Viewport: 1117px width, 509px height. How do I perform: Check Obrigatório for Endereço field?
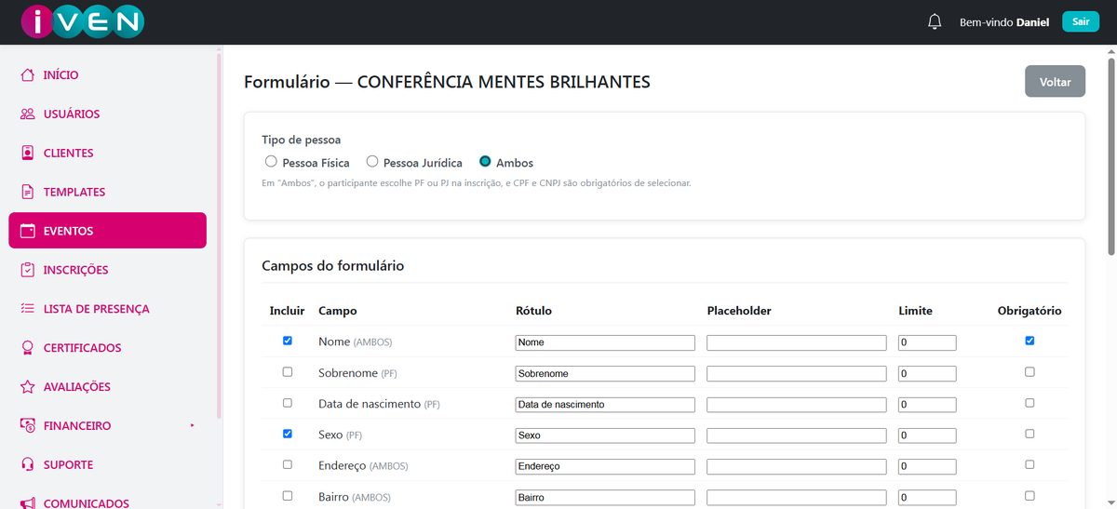1030,464
